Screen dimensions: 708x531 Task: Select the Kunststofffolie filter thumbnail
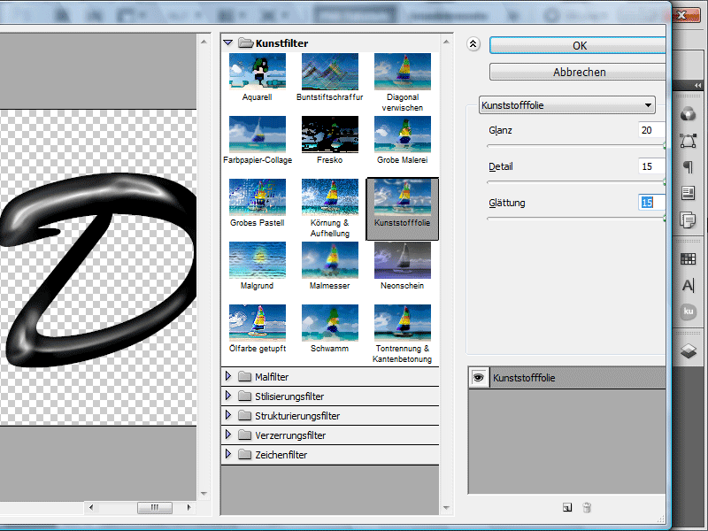point(403,197)
